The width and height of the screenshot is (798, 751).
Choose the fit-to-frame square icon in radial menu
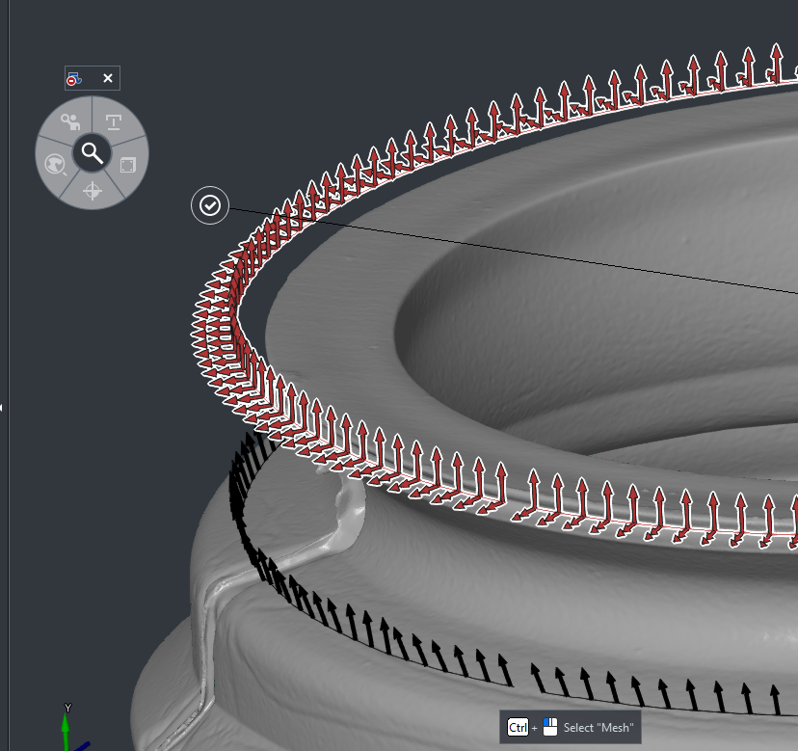click(x=128, y=166)
